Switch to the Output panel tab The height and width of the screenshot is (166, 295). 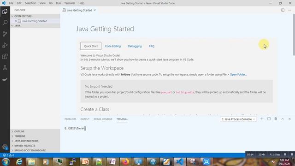[x=85, y=119]
